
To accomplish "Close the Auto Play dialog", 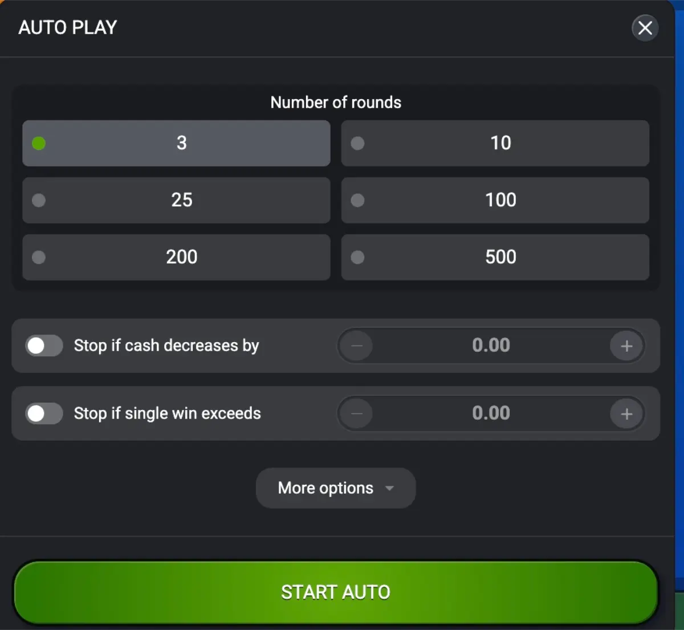I will point(645,28).
